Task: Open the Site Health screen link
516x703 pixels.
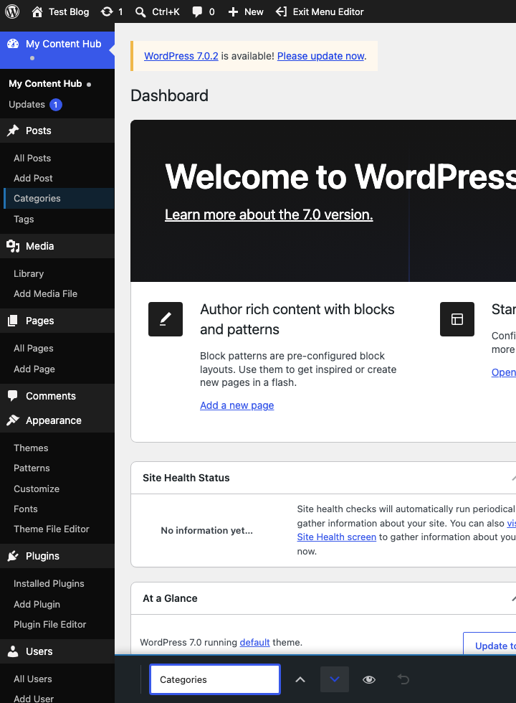Action: click(x=336, y=537)
